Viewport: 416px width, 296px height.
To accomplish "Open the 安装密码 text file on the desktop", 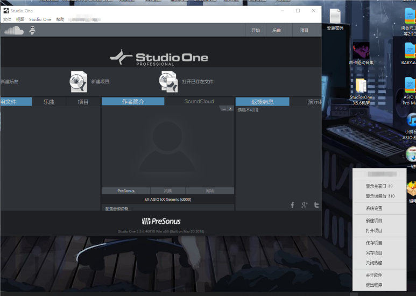I will (x=335, y=19).
